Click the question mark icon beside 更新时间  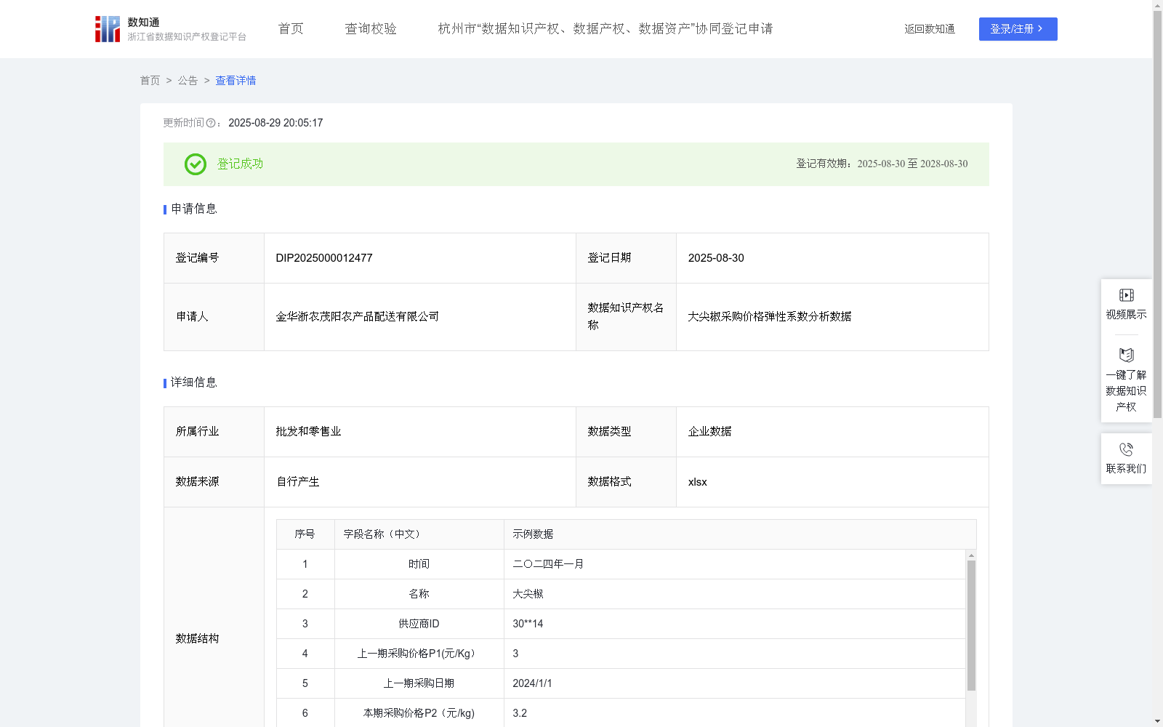pyautogui.click(x=211, y=123)
